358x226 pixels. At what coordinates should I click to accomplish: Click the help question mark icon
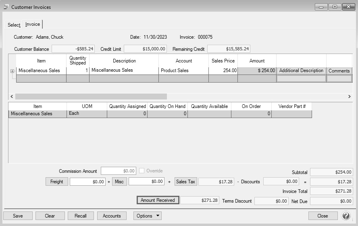tap(346, 216)
